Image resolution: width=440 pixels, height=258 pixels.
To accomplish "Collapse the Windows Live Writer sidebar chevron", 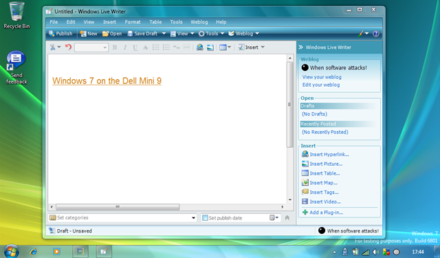I will (300, 47).
